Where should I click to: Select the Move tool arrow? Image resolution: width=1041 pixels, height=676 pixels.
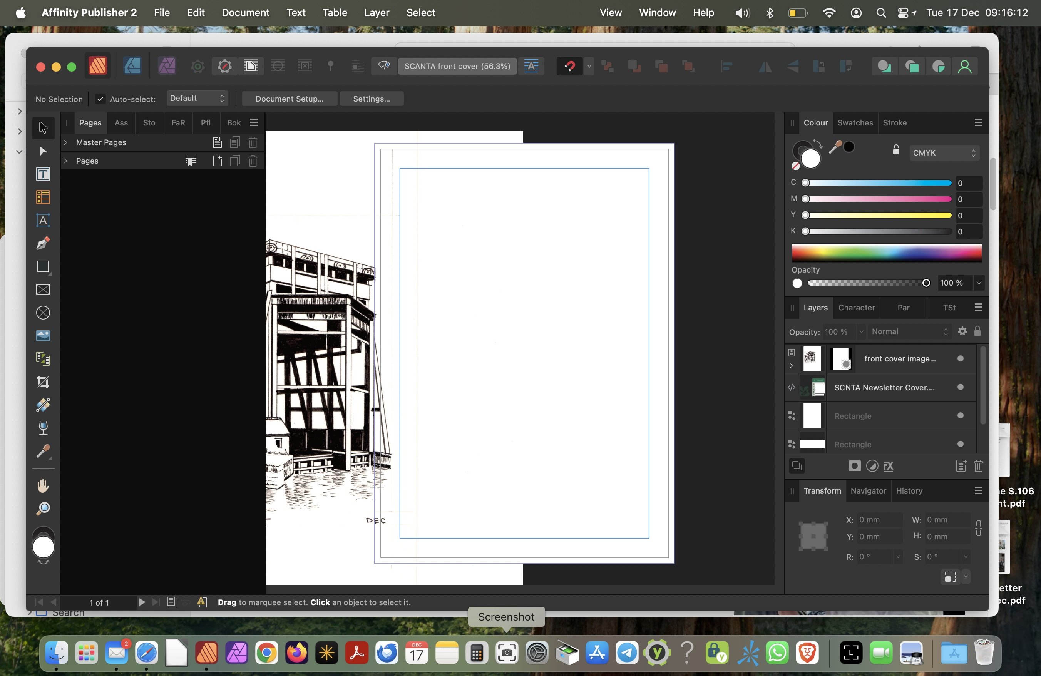pyautogui.click(x=43, y=128)
